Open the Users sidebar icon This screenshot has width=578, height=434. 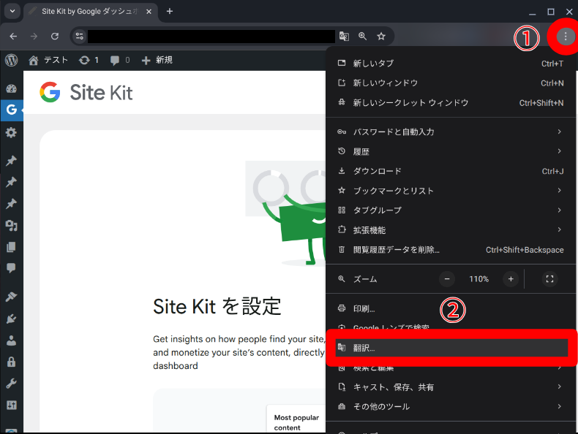pyautogui.click(x=12, y=340)
